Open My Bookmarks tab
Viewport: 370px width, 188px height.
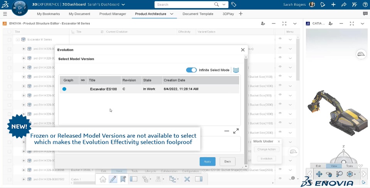click(x=49, y=14)
